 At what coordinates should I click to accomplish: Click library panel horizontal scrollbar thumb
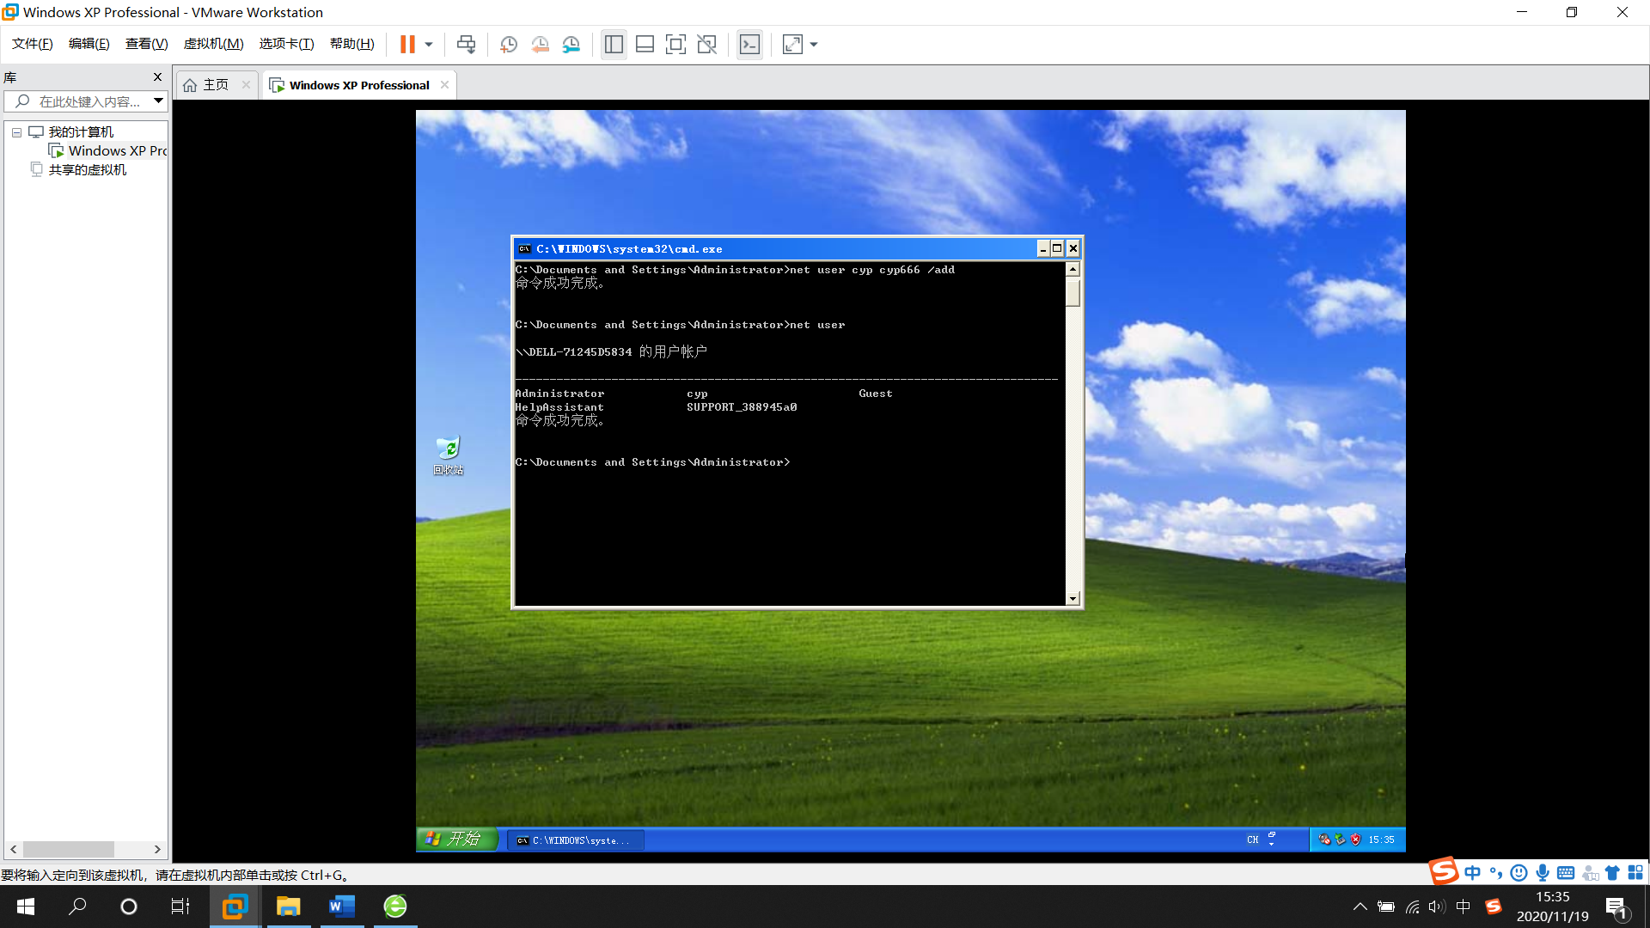(69, 850)
